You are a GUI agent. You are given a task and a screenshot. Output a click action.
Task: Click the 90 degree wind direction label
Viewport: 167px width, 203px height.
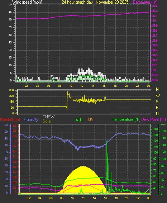click(12, 108)
